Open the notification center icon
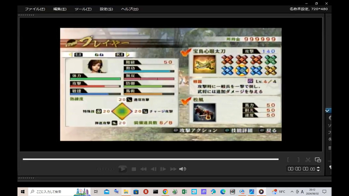The image size is (349, 196). tap(324, 192)
